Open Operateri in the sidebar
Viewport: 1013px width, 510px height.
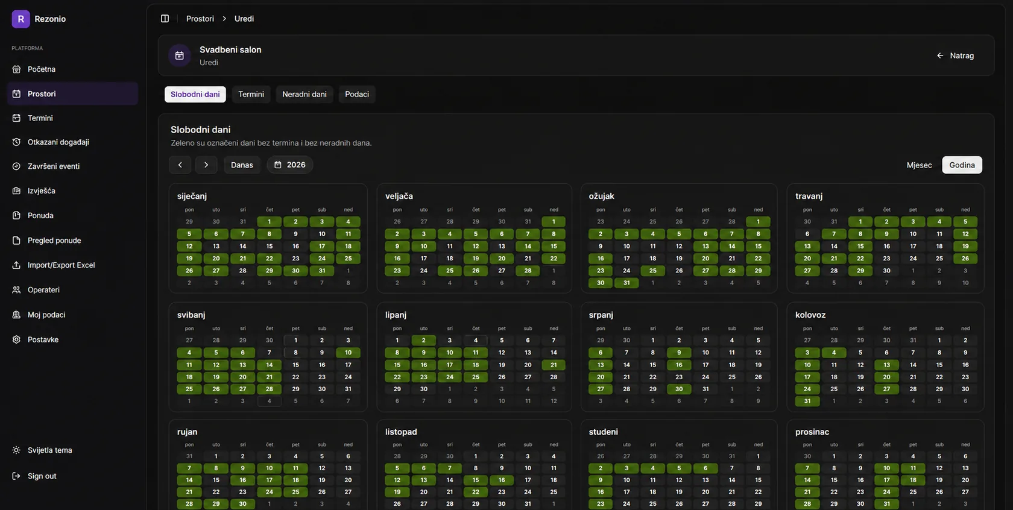(72, 290)
